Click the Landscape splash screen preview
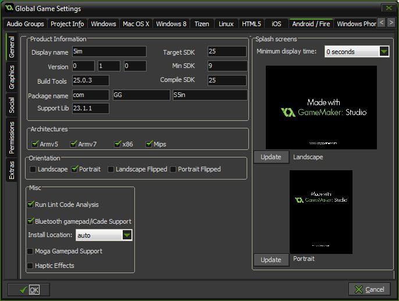Viewport: 399px width, 301px height. point(321,107)
